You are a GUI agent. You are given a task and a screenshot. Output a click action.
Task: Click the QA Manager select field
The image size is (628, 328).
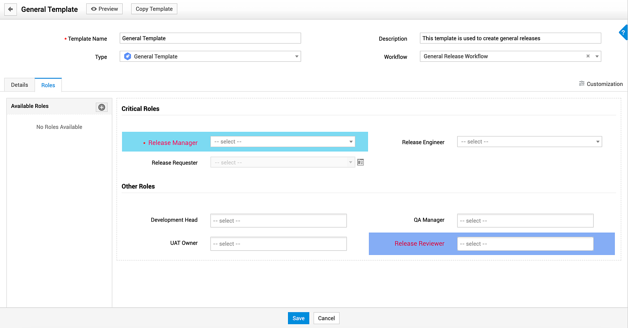[x=525, y=221]
